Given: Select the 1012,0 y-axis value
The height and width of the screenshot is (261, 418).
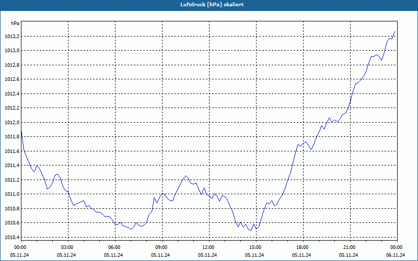Looking at the screenshot, I should [11, 123].
